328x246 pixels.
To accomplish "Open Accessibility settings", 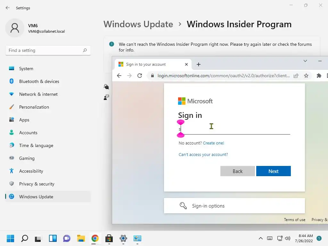I will tap(48, 171).
